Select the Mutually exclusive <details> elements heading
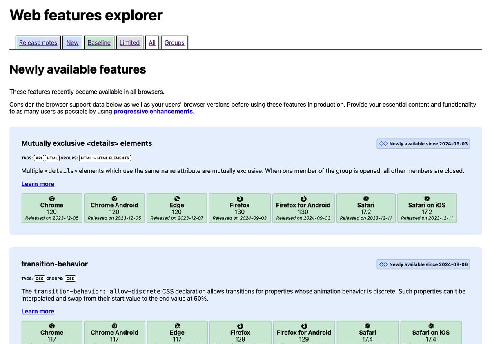Image resolution: width=490 pixels, height=344 pixels. 87,143
